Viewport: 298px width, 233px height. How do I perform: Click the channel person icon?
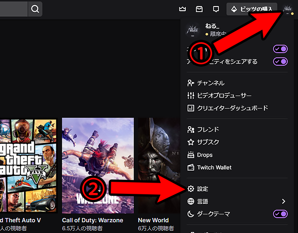[190, 83]
